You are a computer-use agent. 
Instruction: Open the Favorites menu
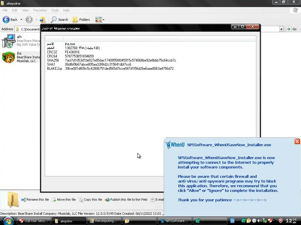click(x=40, y=10)
